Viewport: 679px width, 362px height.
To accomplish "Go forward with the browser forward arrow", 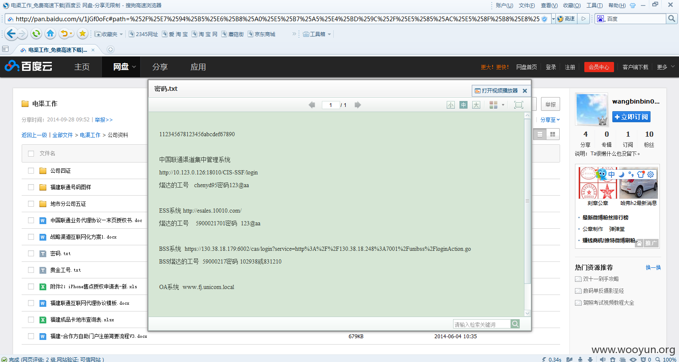I will 23,34.
